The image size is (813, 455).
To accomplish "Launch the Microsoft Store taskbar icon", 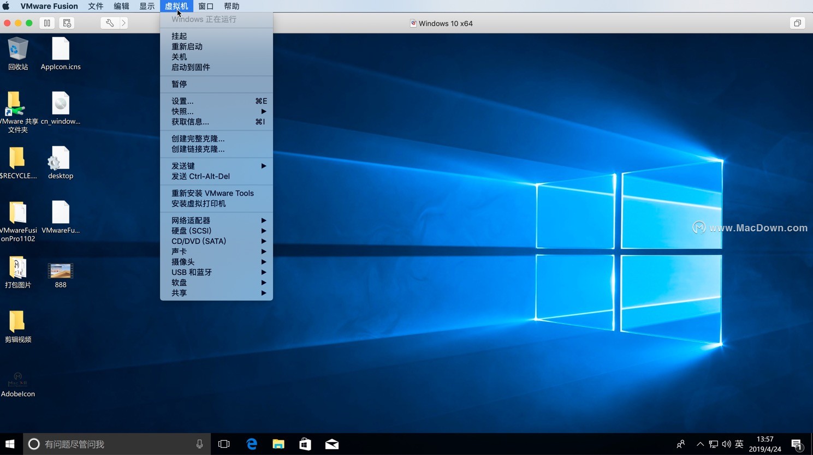I will tap(305, 444).
